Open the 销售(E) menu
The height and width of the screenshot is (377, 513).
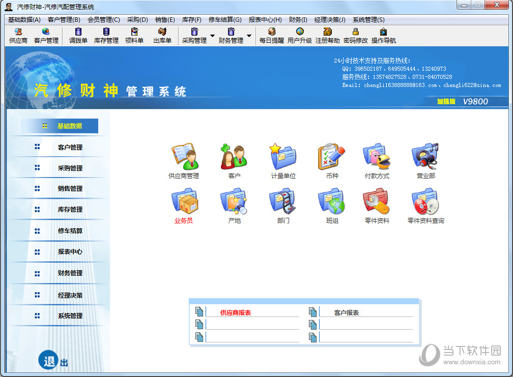tap(165, 20)
